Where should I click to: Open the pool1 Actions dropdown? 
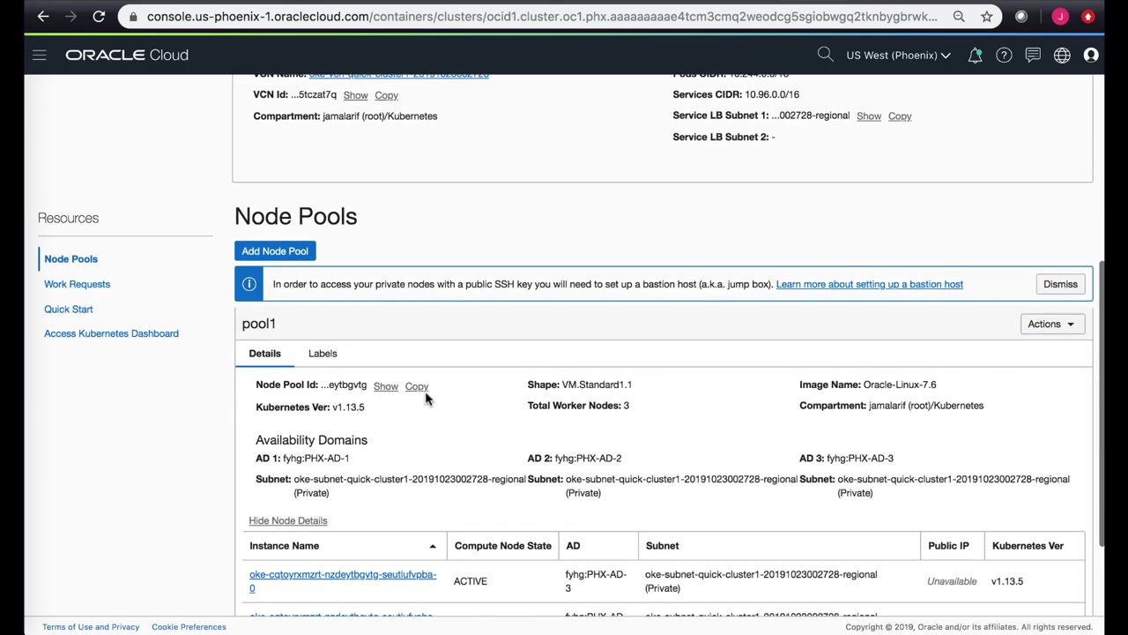point(1051,324)
